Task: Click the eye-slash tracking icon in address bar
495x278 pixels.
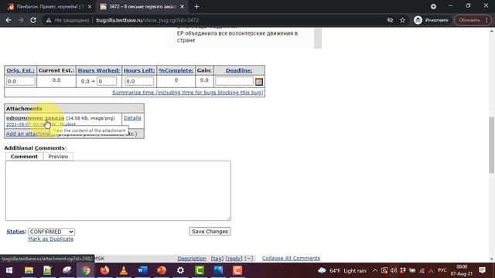Action: tap(390, 20)
